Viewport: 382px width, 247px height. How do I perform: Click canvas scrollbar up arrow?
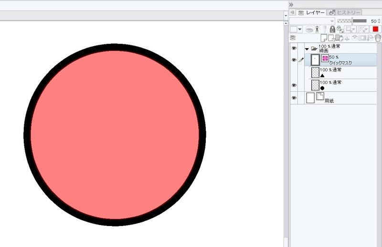pyautogui.click(x=286, y=23)
